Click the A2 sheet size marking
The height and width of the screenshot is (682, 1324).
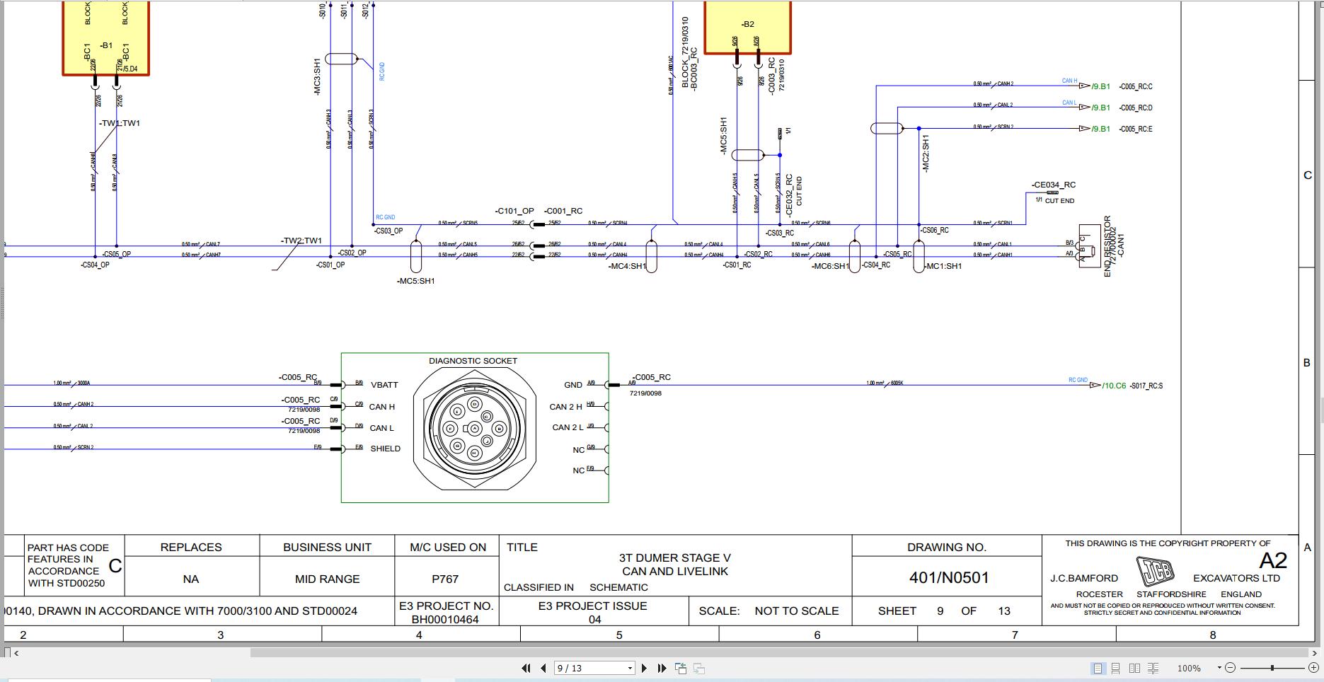tap(1273, 561)
